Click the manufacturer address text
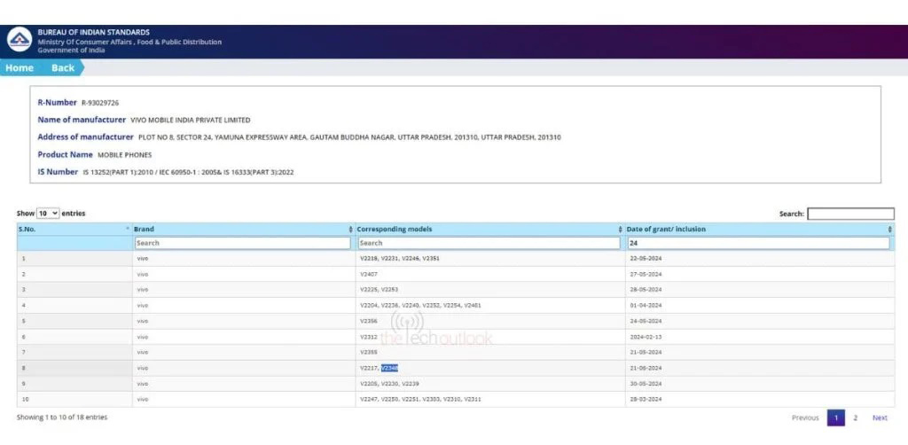 [349, 137]
